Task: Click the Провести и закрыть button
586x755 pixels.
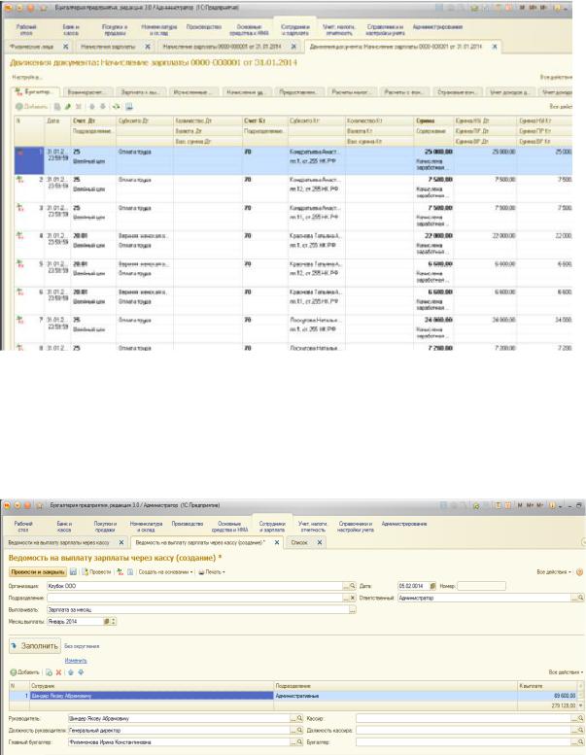Action: (38, 572)
